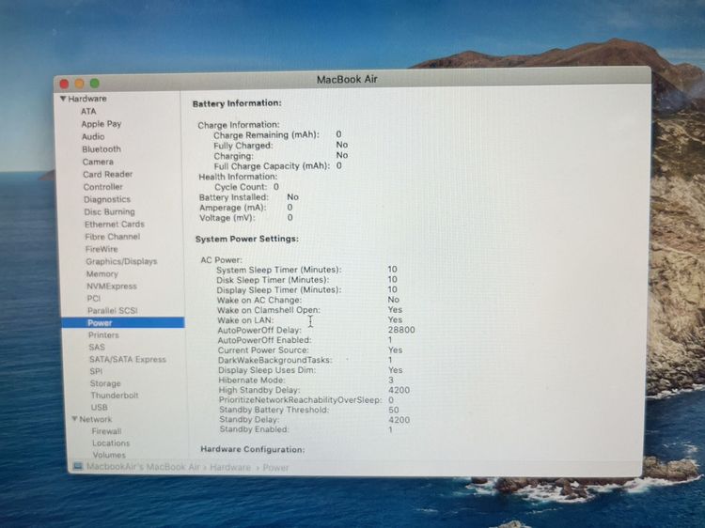Click the Network category label
This screenshot has height=528, width=705.
click(x=95, y=419)
